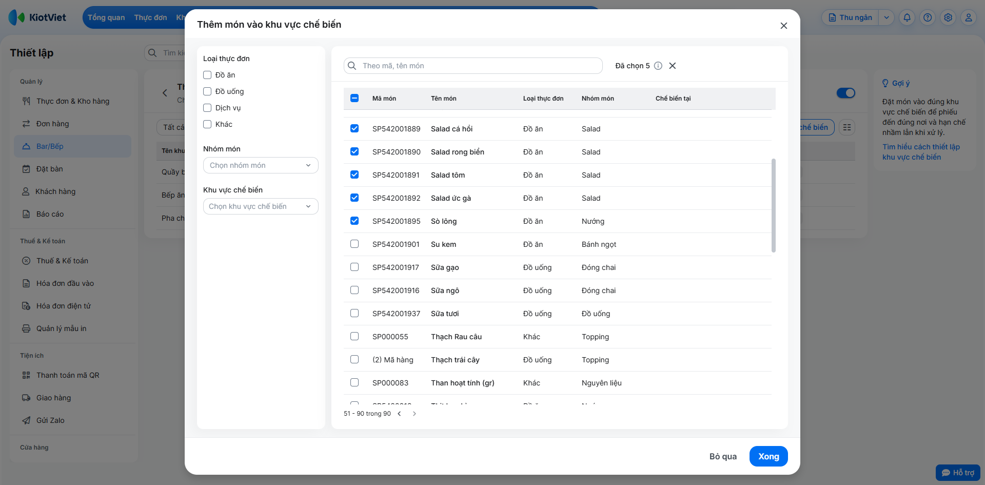Open Khách hàng settings
The height and width of the screenshot is (485, 985).
point(72,191)
